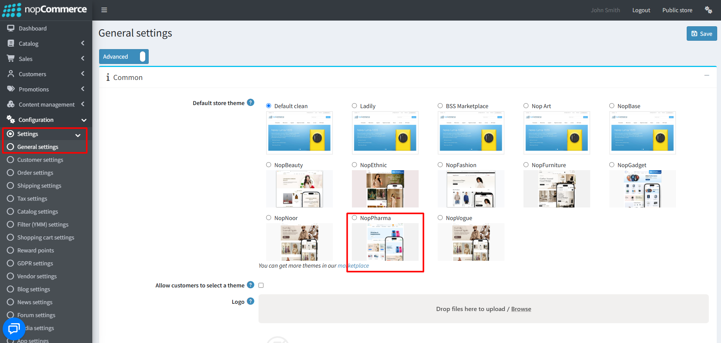Collapse the Configuration menu section

point(46,120)
